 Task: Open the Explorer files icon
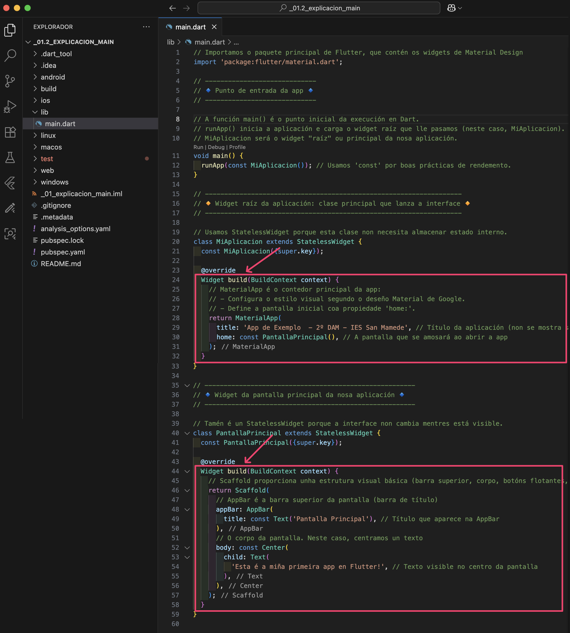(10, 30)
